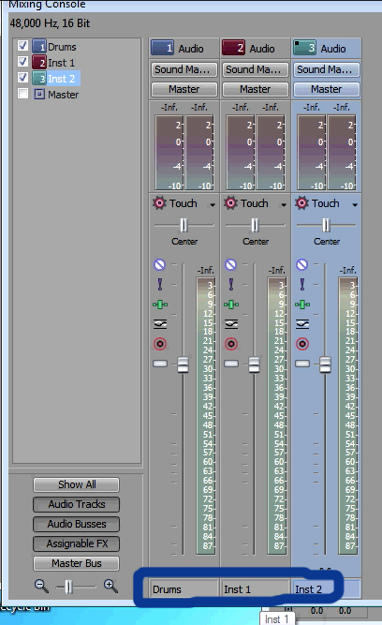Image resolution: width=382 pixels, height=625 pixels.
Task: Click Inst 2 pan slider handle
Action: pos(326,225)
